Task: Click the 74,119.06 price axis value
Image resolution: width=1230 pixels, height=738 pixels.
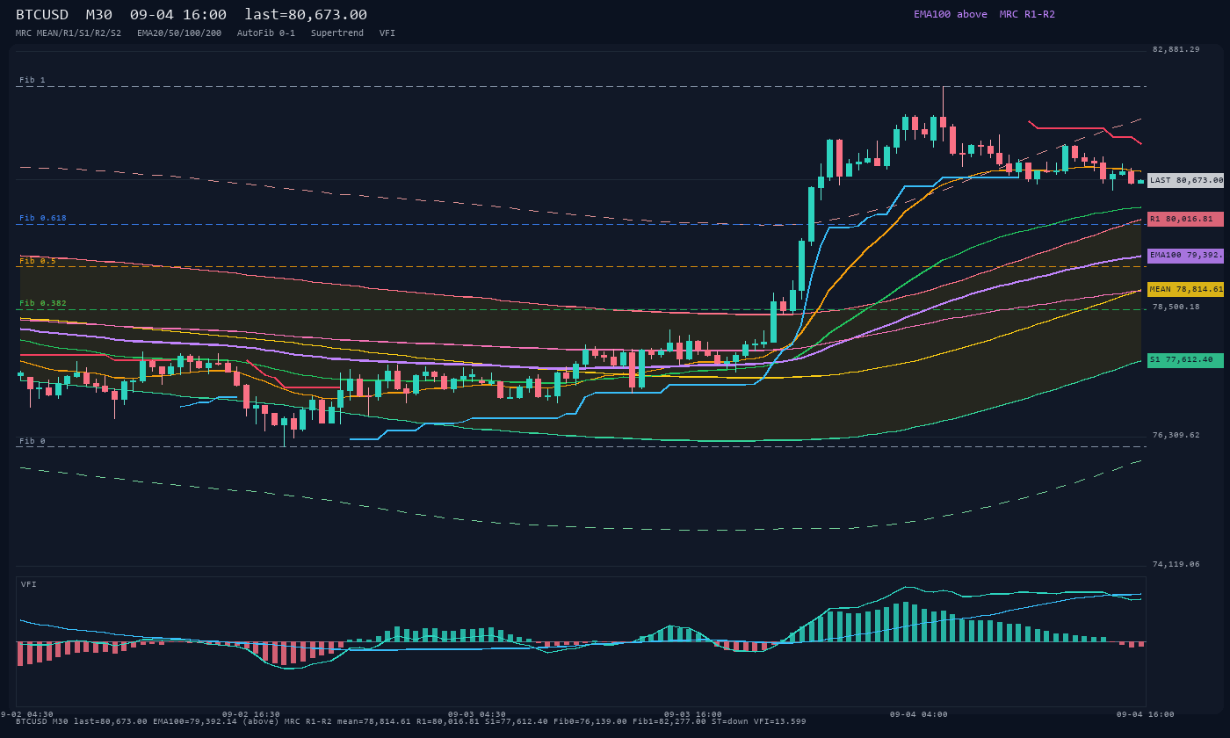Action: click(x=1176, y=564)
